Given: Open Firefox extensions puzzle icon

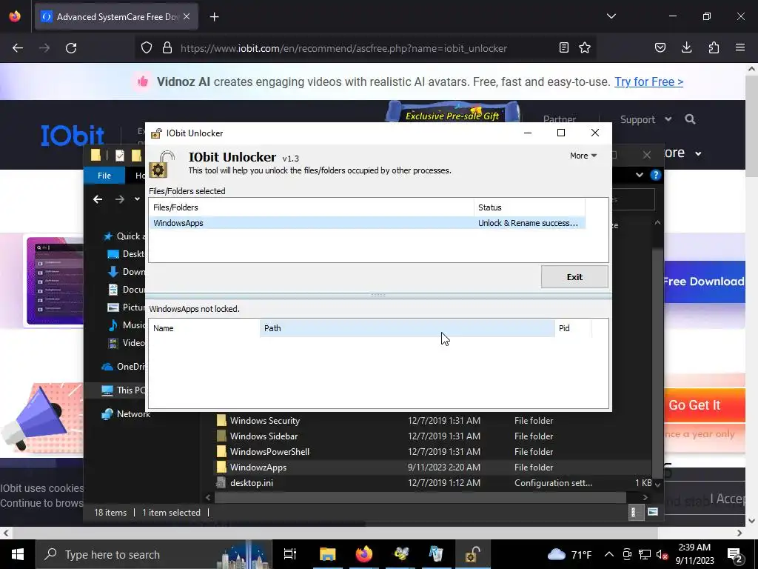Looking at the screenshot, I should 714,48.
